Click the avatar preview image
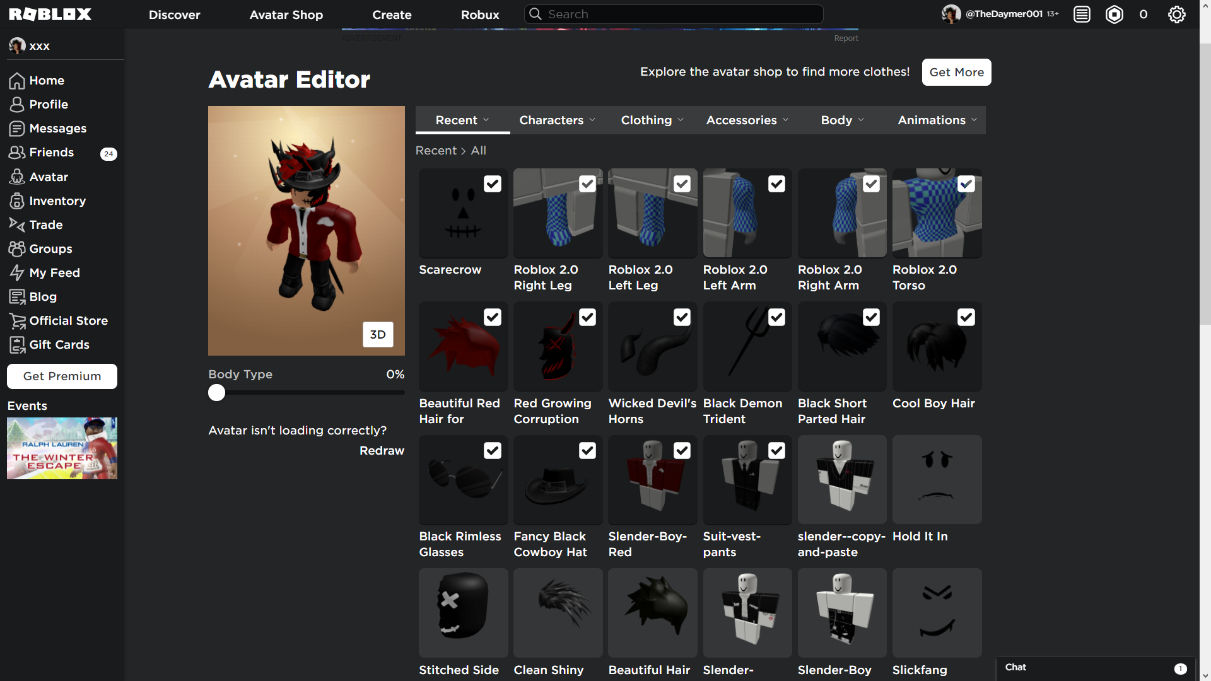The image size is (1211, 681). (x=307, y=231)
